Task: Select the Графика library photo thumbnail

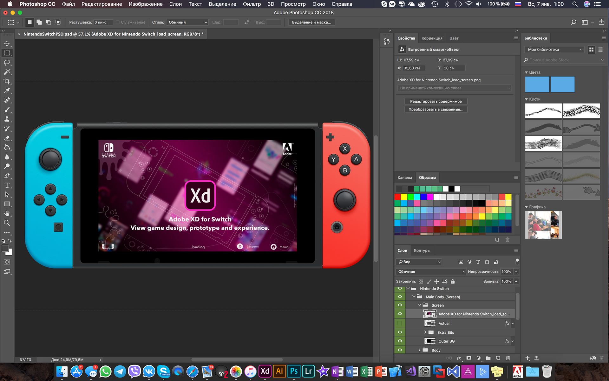Action: [x=543, y=225]
